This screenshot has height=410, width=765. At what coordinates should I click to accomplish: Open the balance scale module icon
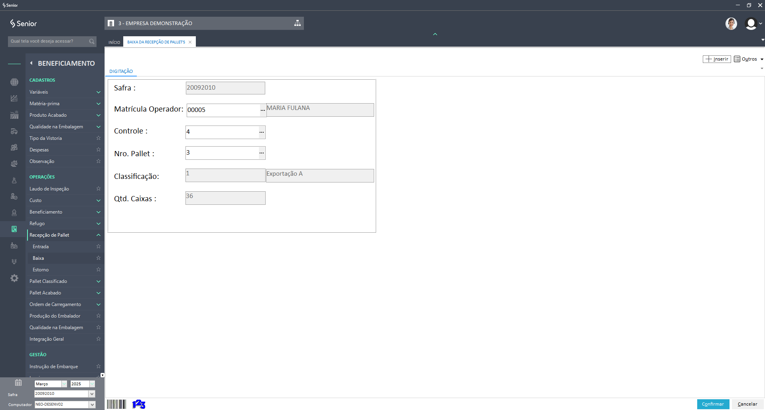coord(14,164)
